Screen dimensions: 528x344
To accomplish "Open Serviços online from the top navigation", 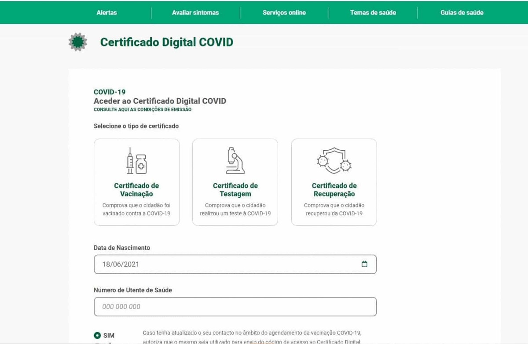I will 284,13.
